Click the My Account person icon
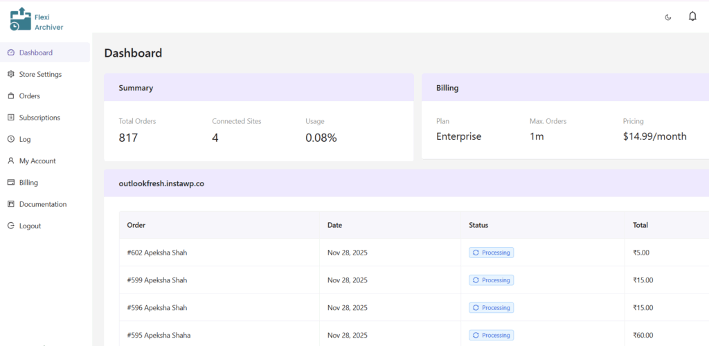The height and width of the screenshot is (346, 709). (11, 161)
